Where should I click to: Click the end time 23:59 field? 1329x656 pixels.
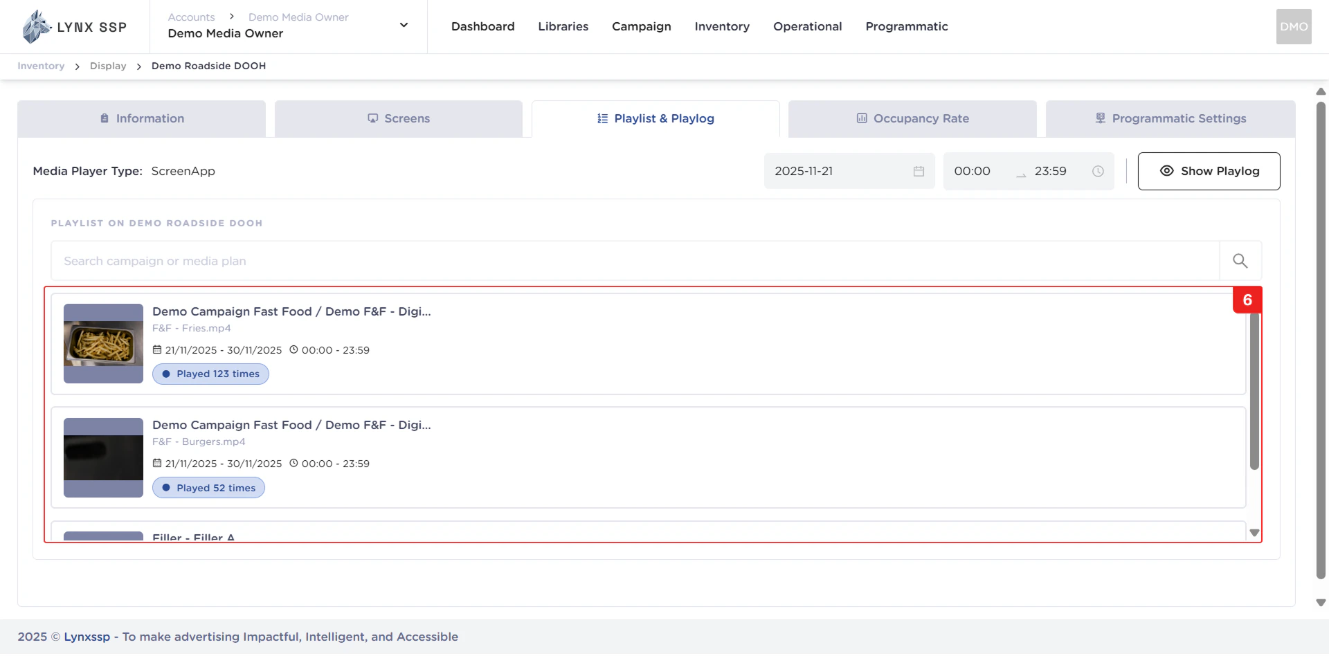(x=1050, y=171)
